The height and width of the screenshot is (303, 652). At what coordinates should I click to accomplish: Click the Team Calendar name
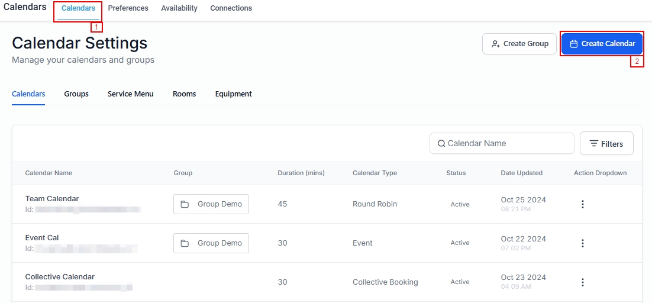(52, 199)
